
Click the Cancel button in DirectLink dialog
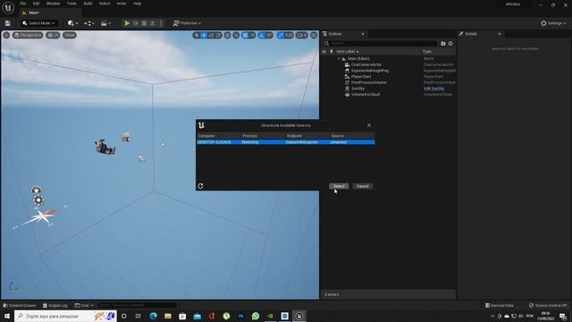(x=362, y=186)
